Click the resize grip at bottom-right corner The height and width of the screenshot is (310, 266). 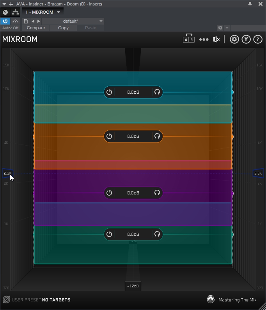click(x=262, y=306)
